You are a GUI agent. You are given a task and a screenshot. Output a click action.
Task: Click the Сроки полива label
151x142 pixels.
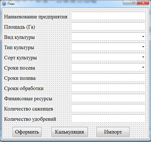[x=20, y=78]
